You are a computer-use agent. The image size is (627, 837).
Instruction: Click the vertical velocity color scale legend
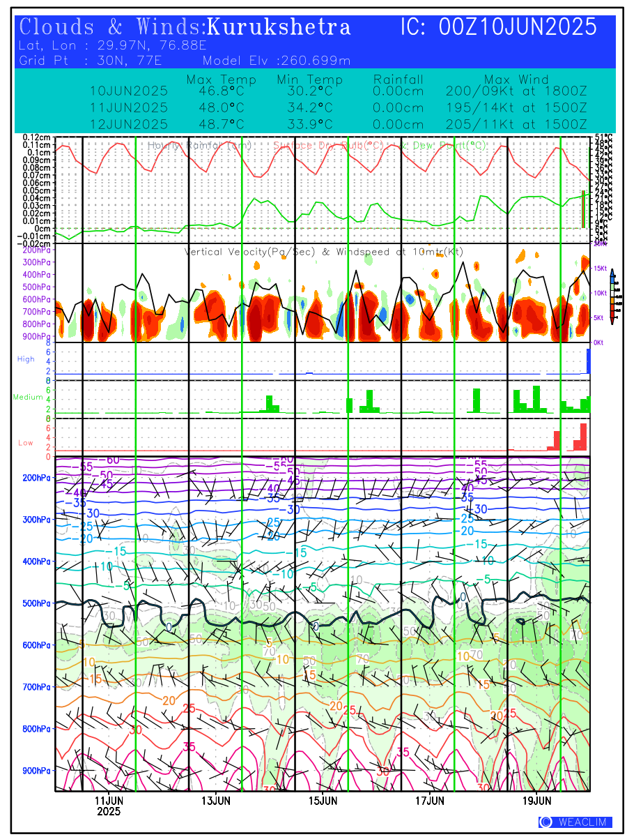612,295
